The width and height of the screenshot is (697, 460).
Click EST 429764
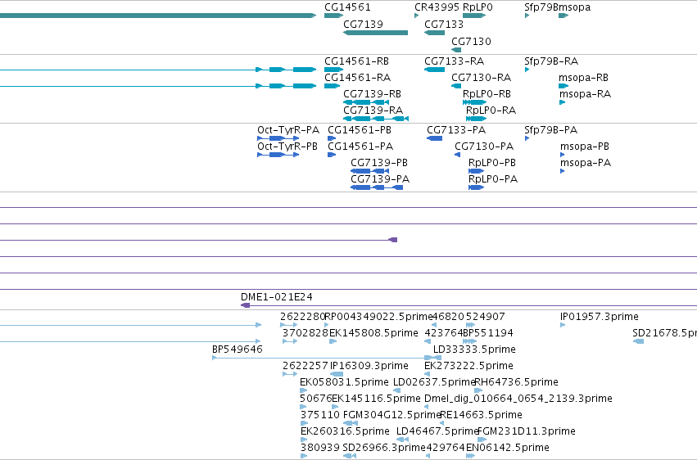(446, 448)
